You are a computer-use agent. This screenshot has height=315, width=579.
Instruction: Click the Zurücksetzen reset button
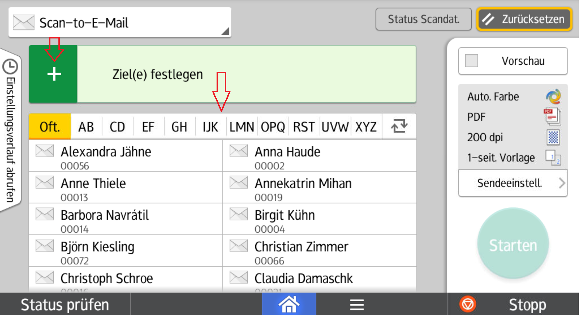point(524,19)
